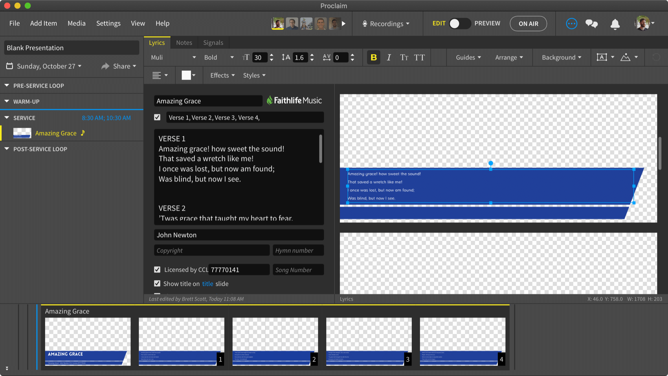Image resolution: width=668 pixels, height=376 pixels.
Task: Open the Media menu
Action: (x=77, y=23)
